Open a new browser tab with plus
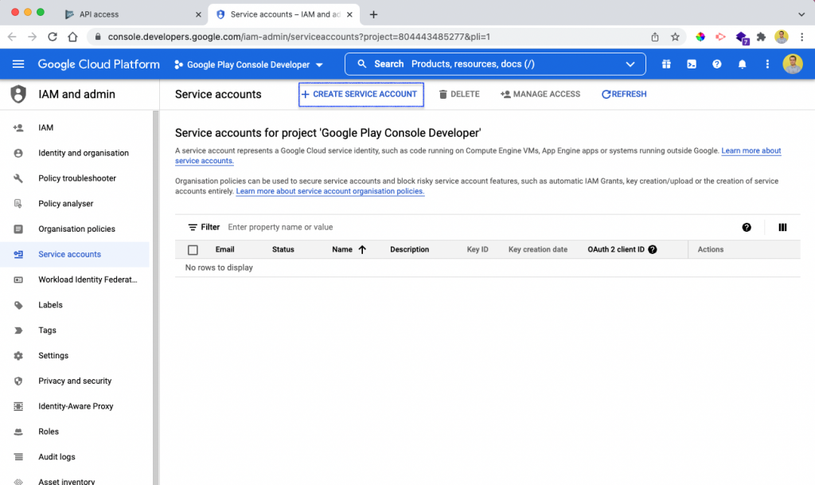Viewport: 815px width, 485px height. click(373, 14)
